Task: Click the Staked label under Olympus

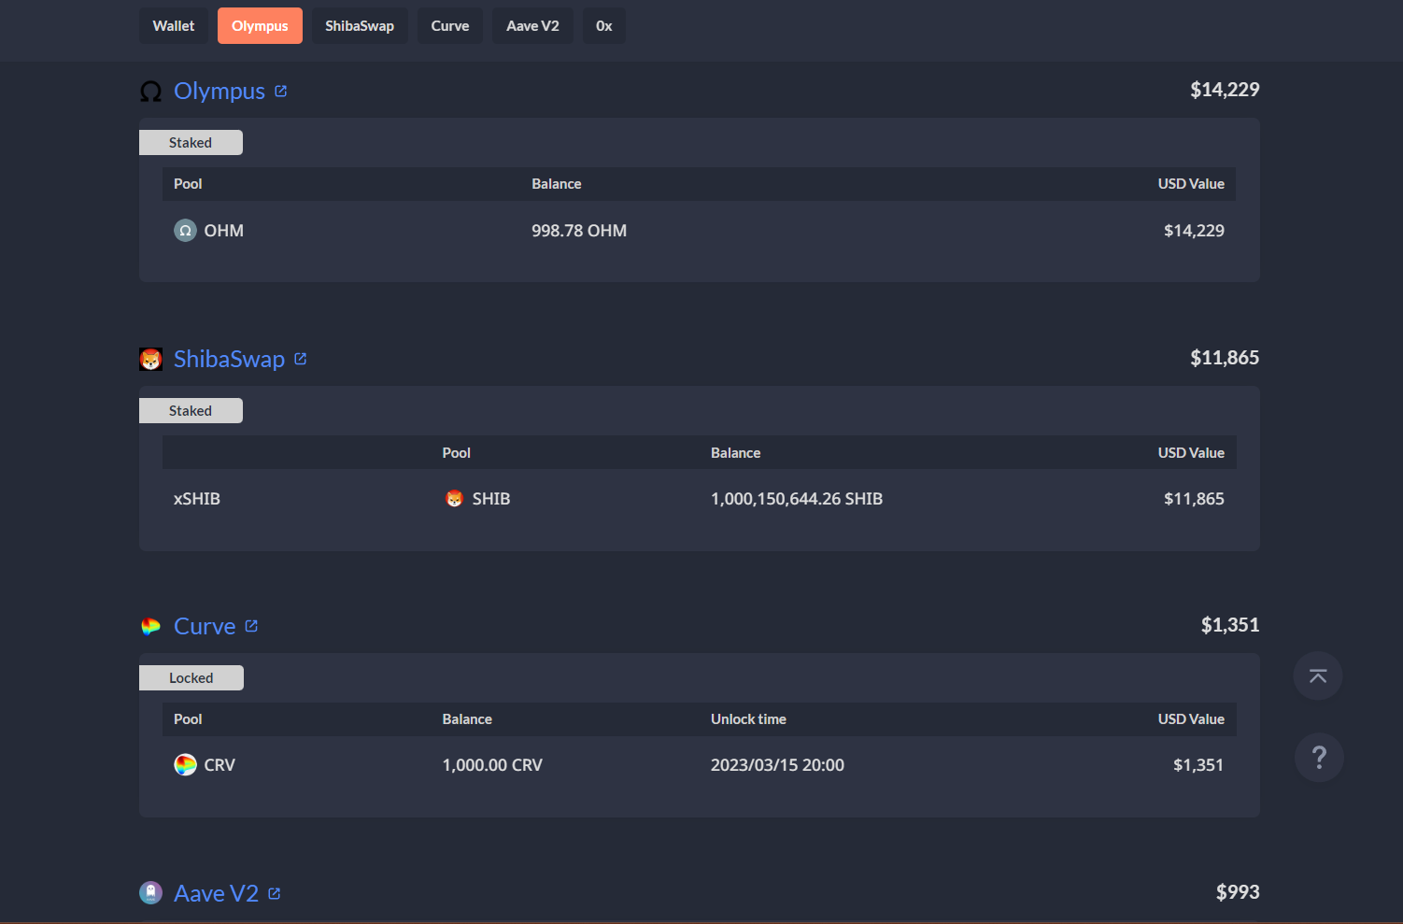Action: (x=191, y=143)
